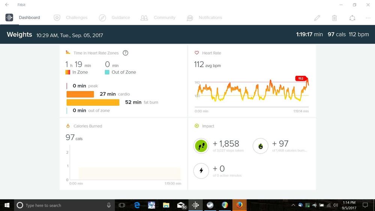
Task: Click "112 bpm" in the header bar
Action: (x=359, y=35)
